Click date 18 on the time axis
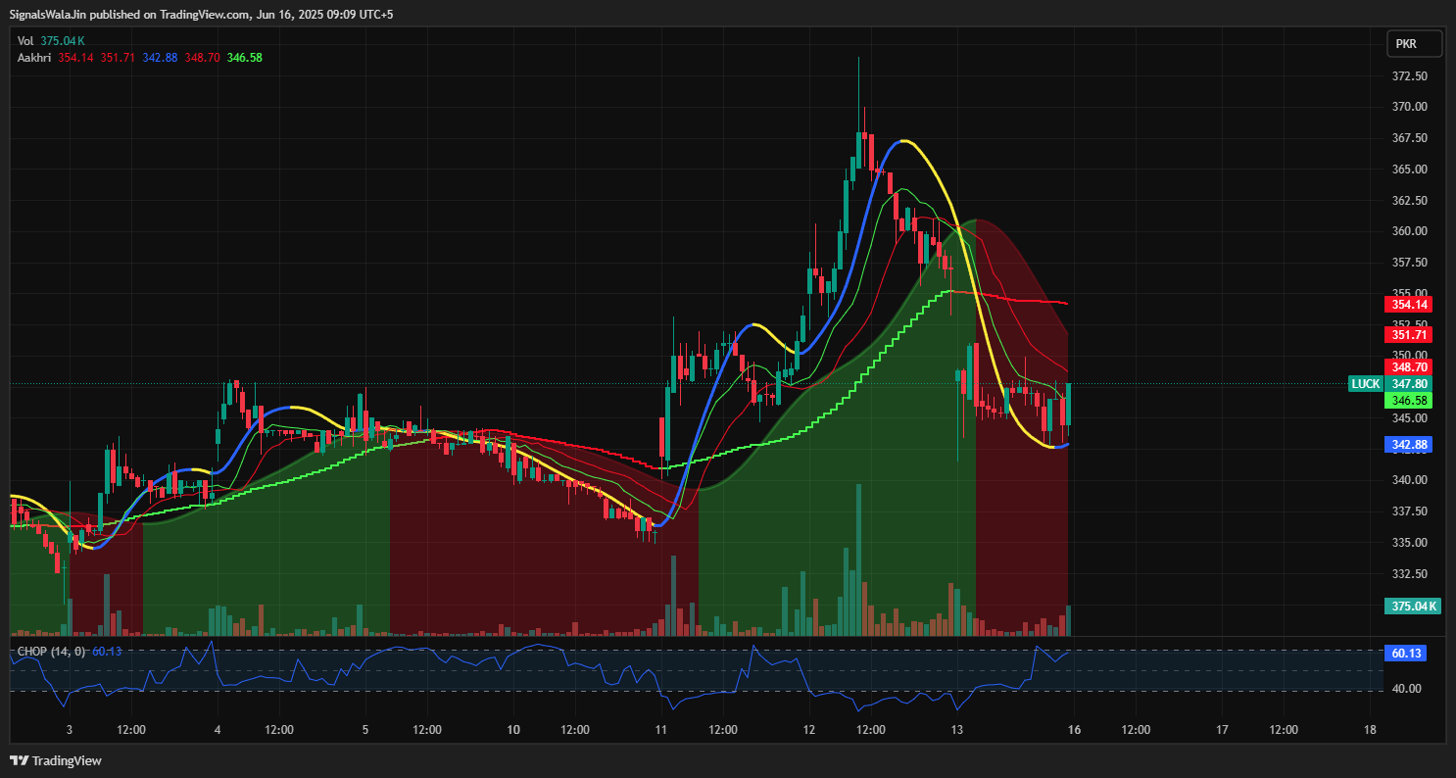 (1370, 730)
